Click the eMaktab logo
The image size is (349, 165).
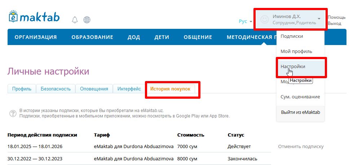click(34, 17)
